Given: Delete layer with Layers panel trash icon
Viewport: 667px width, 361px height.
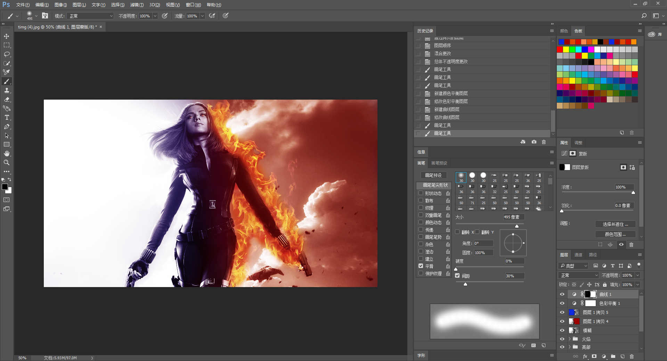Looking at the screenshot, I should [x=632, y=356].
